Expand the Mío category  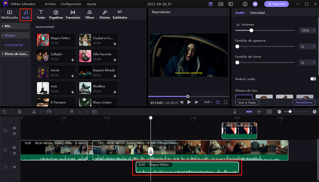(x=15, y=26)
